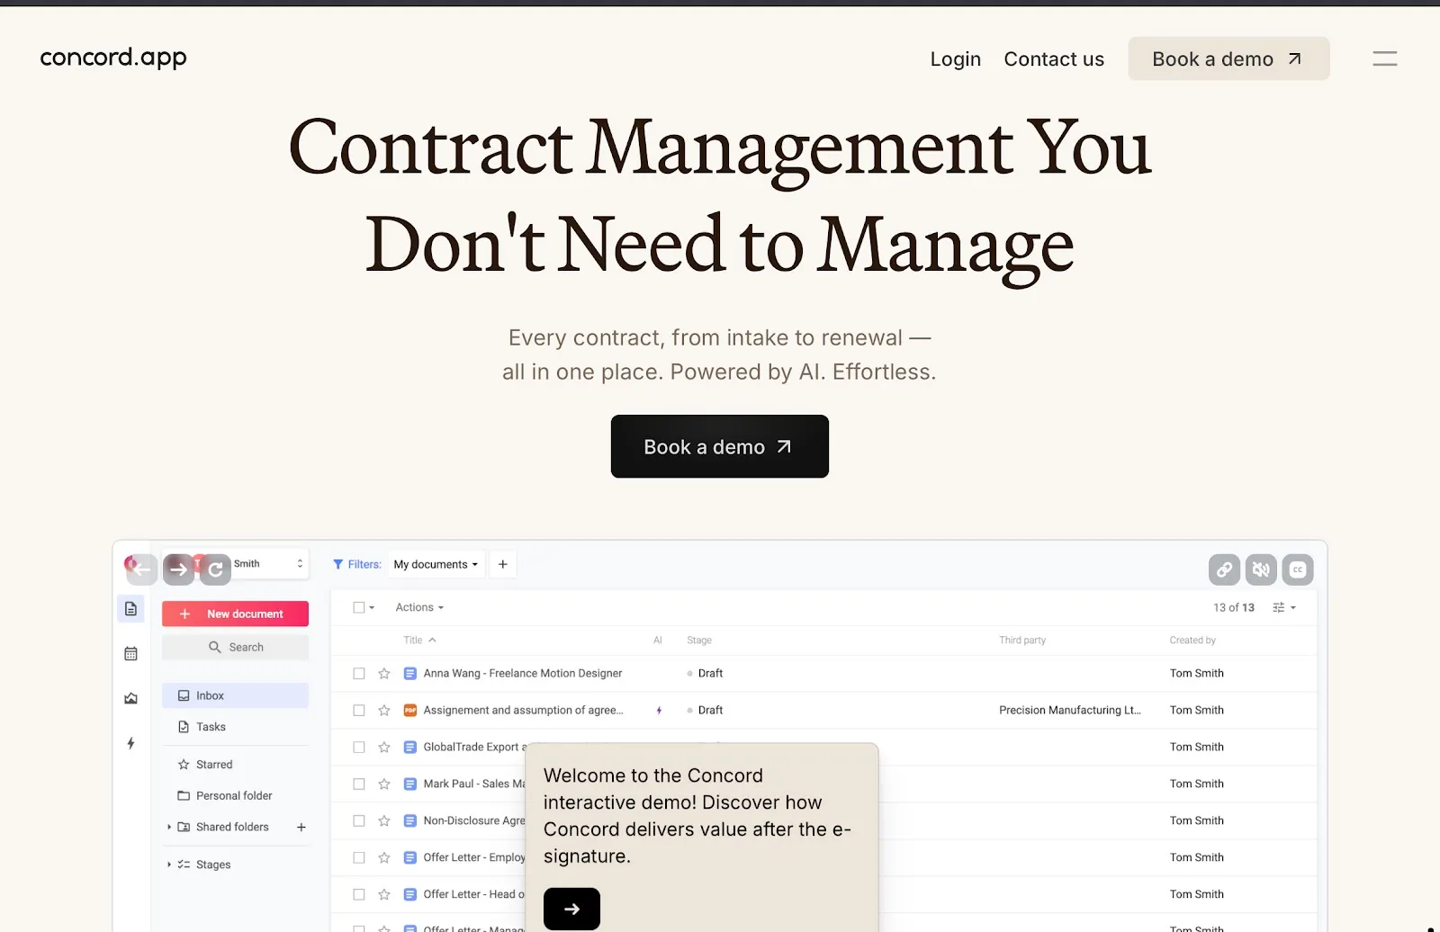Open the hamburger menu icon

[1384, 58]
